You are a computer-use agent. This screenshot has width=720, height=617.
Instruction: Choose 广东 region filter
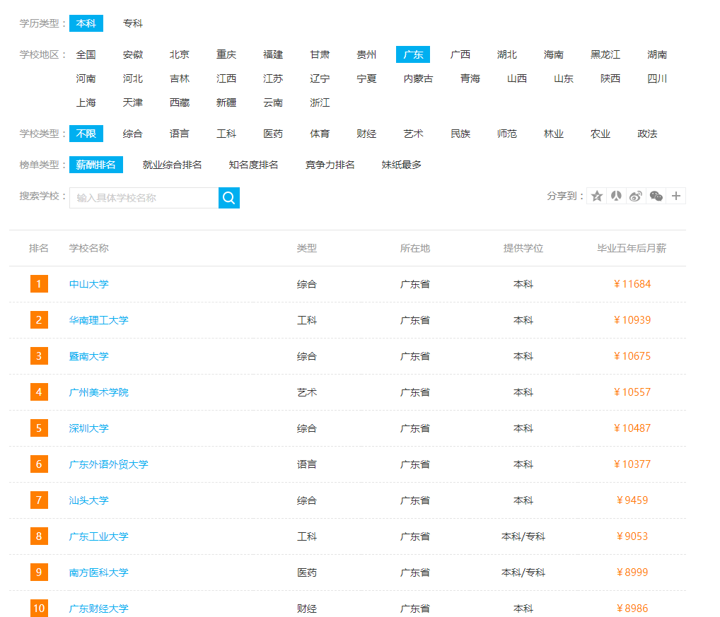[x=413, y=54]
